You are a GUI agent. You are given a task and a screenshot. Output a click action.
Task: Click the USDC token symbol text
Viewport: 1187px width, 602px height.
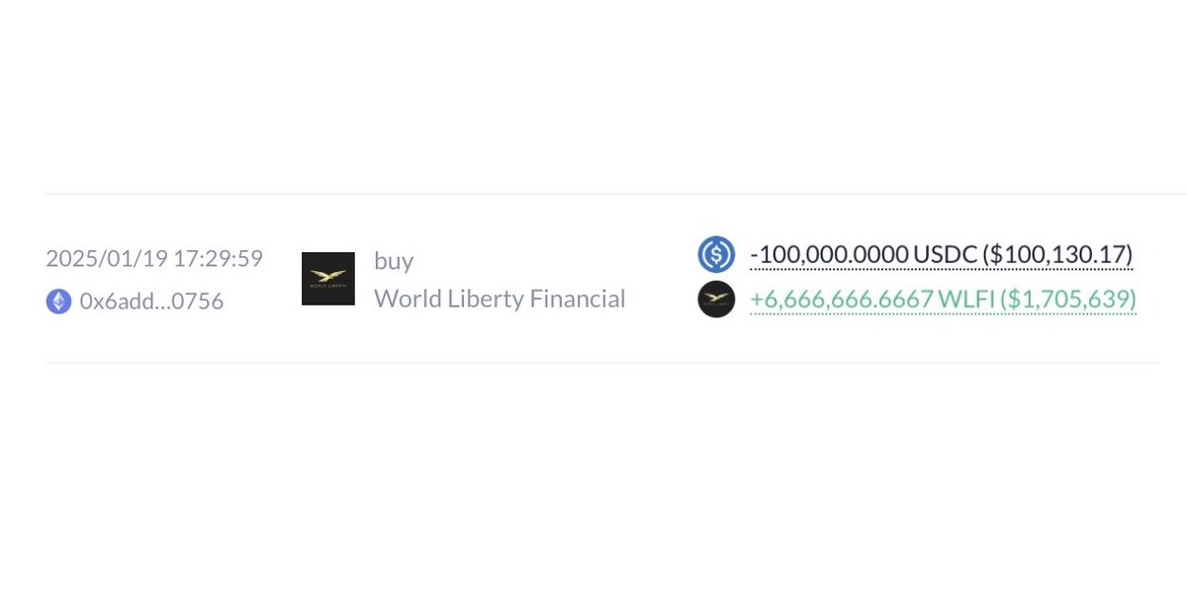pyautogui.click(x=945, y=255)
